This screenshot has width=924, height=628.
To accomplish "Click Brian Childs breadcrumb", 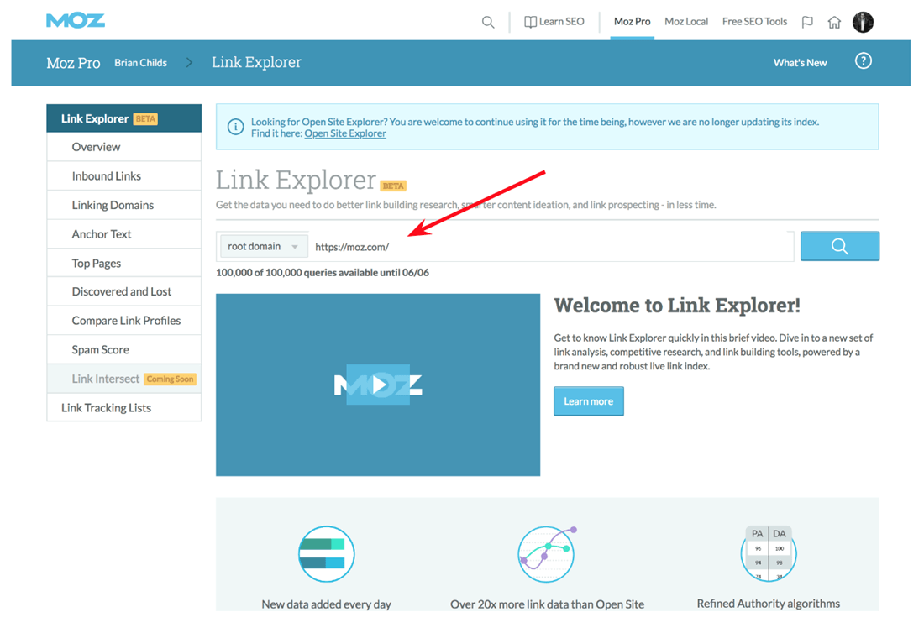I will (x=140, y=62).
